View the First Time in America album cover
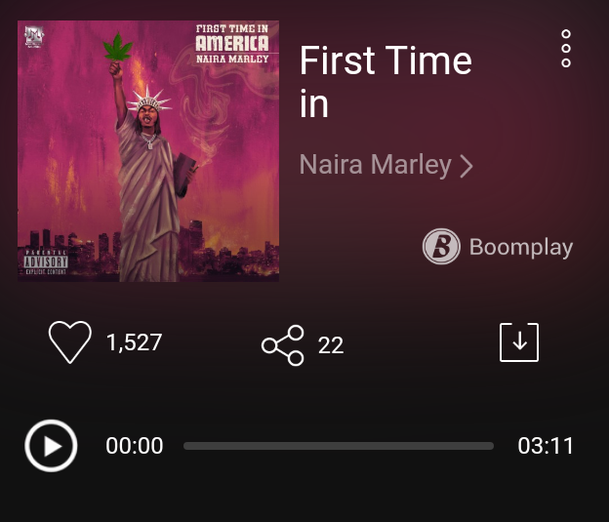Screen dimensions: 609x522 tap(148, 151)
